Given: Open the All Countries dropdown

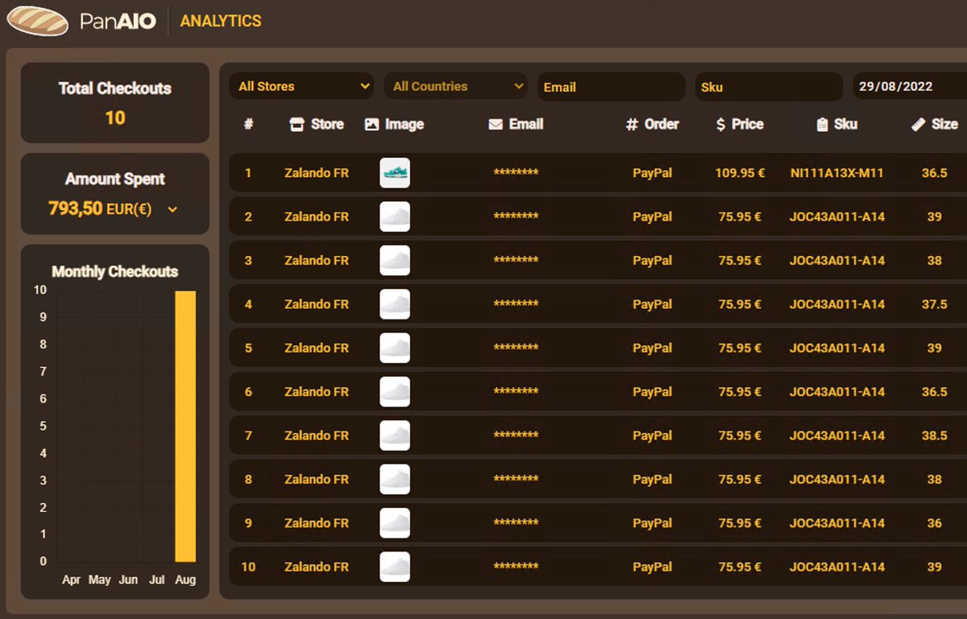Looking at the screenshot, I should point(455,86).
